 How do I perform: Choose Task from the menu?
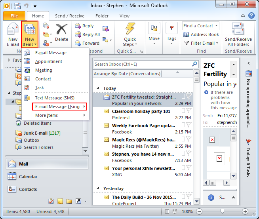click(55, 88)
